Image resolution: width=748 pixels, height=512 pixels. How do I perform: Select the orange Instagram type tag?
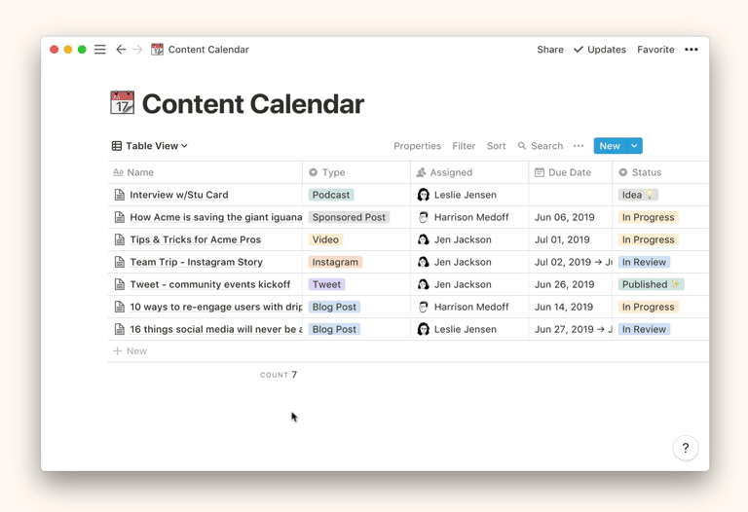pyautogui.click(x=335, y=262)
